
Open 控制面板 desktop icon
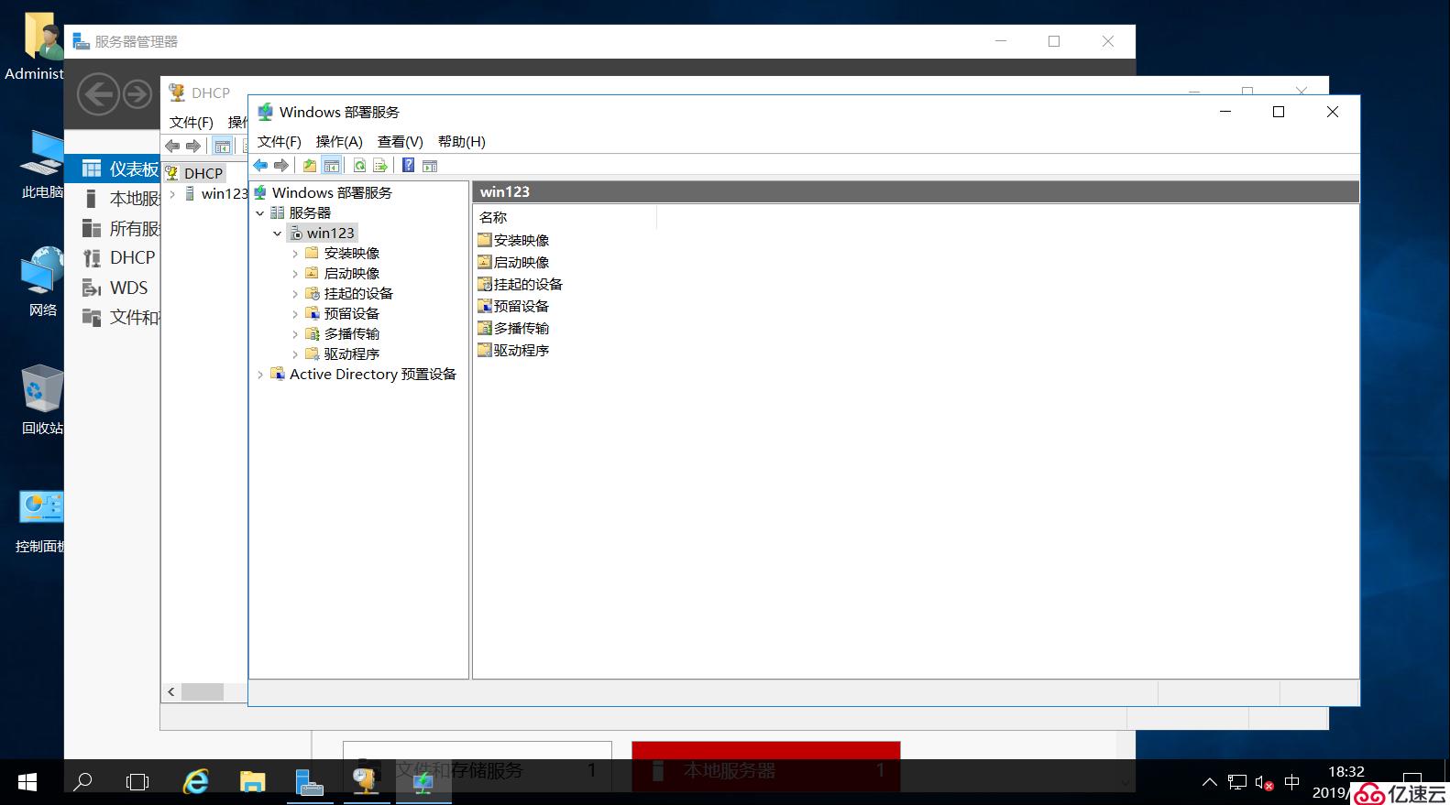pos(40,520)
